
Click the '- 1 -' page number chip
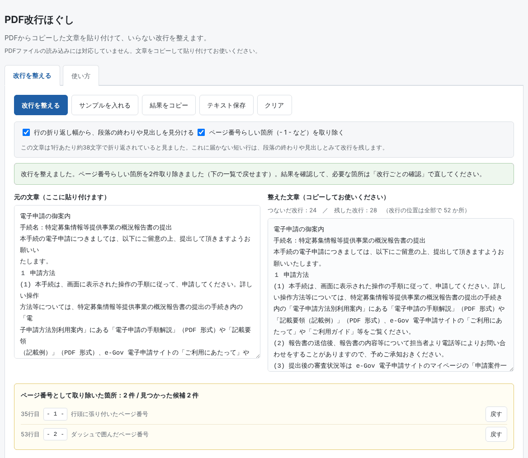tap(55, 414)
